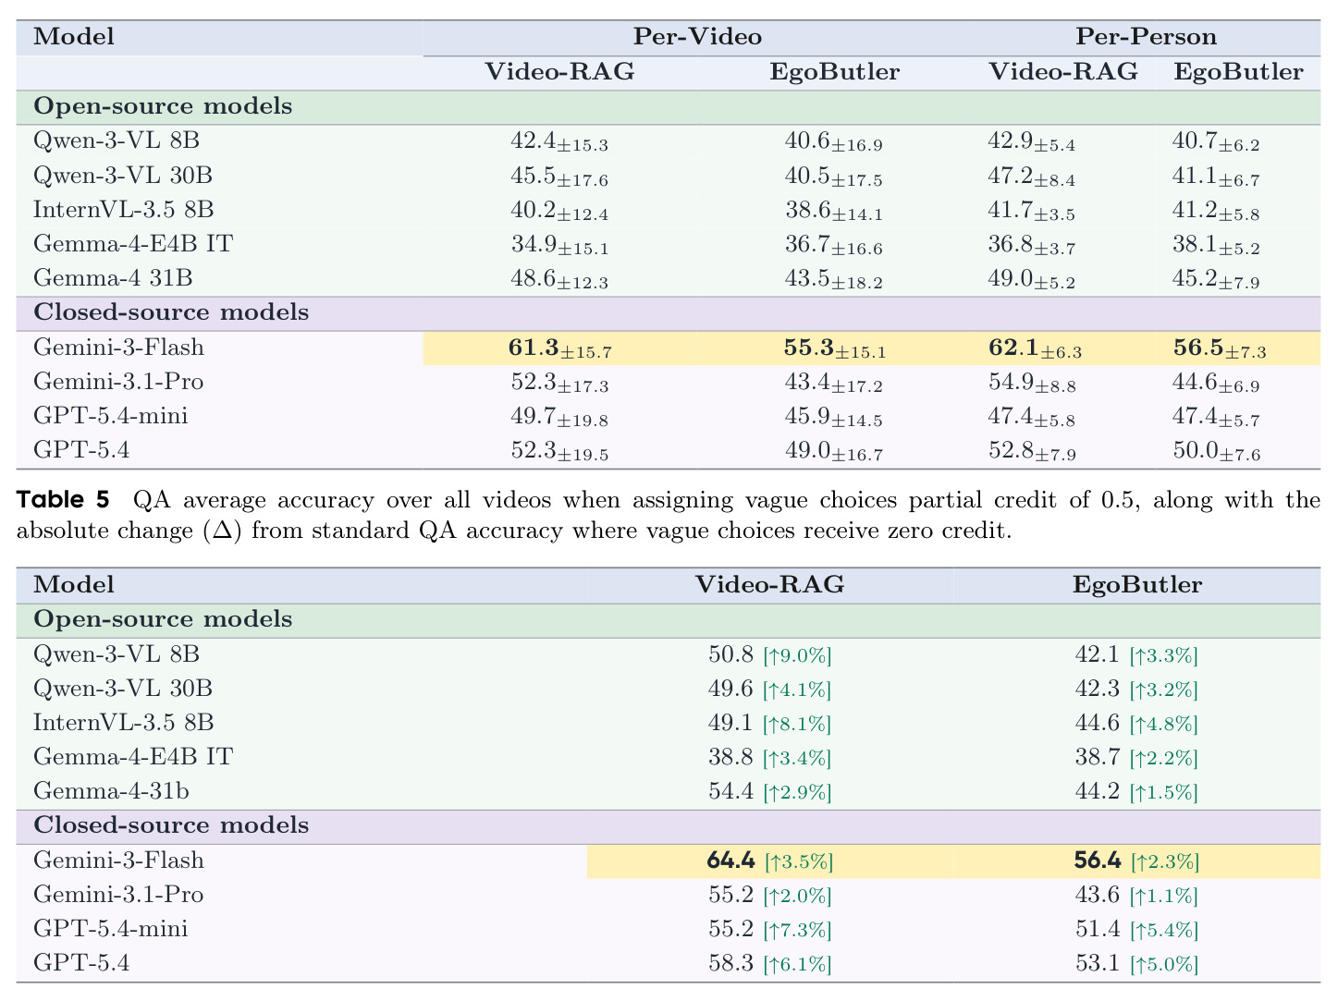Click the ↑9.0% change for Qwen-3-VL 8B
Viewport: 1338px width, 1001px height.
pos(797,656)
